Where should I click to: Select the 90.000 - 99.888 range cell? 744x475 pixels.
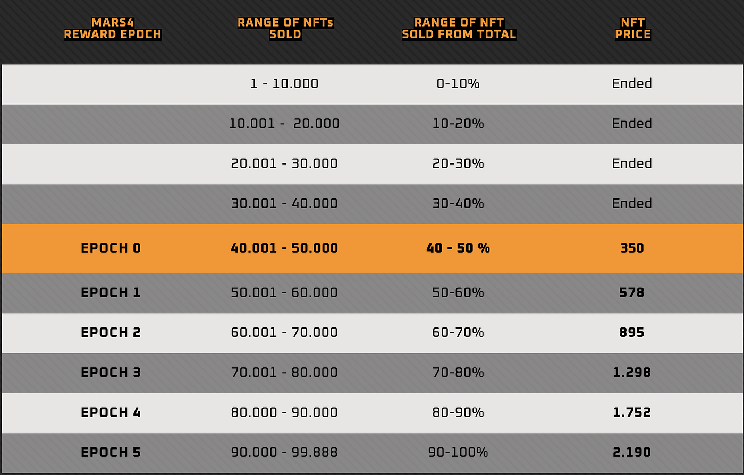284,452
